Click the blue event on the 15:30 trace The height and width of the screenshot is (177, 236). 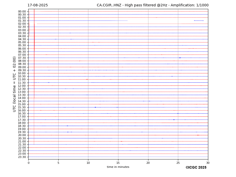[x=95, y=107]
